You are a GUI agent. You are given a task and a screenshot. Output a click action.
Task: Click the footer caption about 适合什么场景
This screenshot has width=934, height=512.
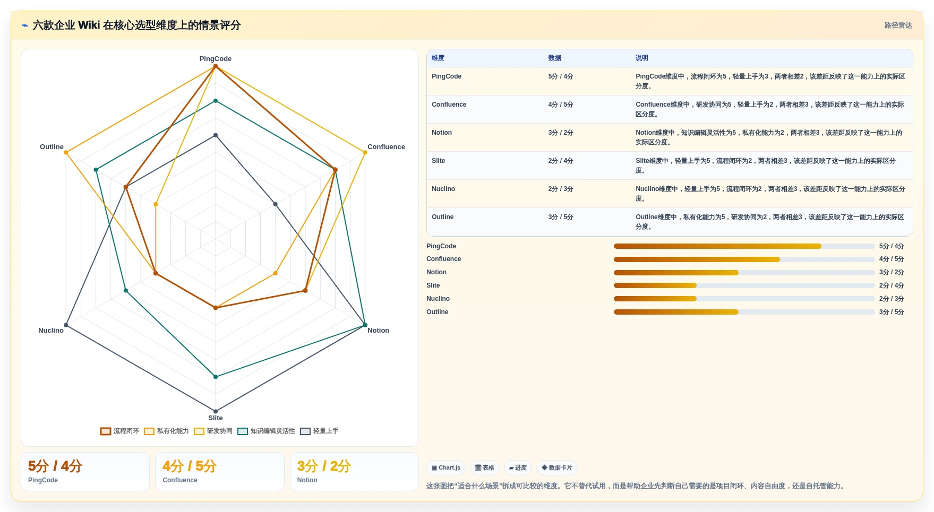coord(637,486)
